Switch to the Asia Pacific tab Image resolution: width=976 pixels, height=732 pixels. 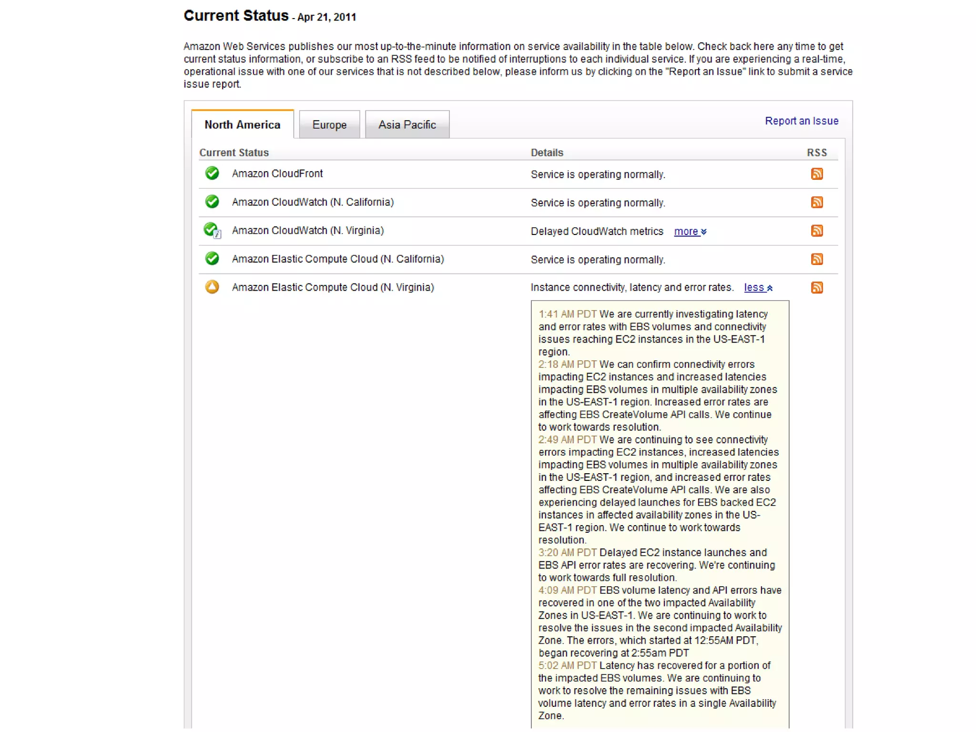tap(407, 125)
